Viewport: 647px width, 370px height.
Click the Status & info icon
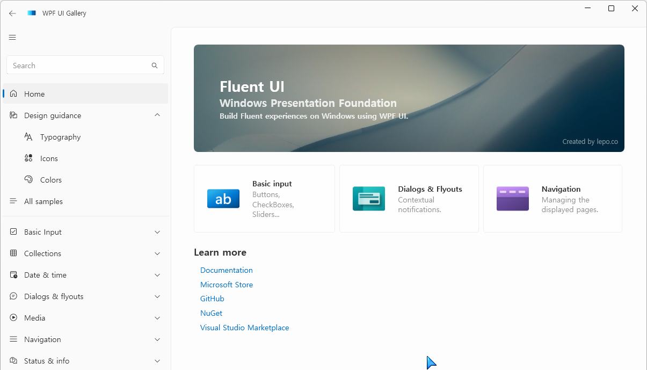(13, 361)
